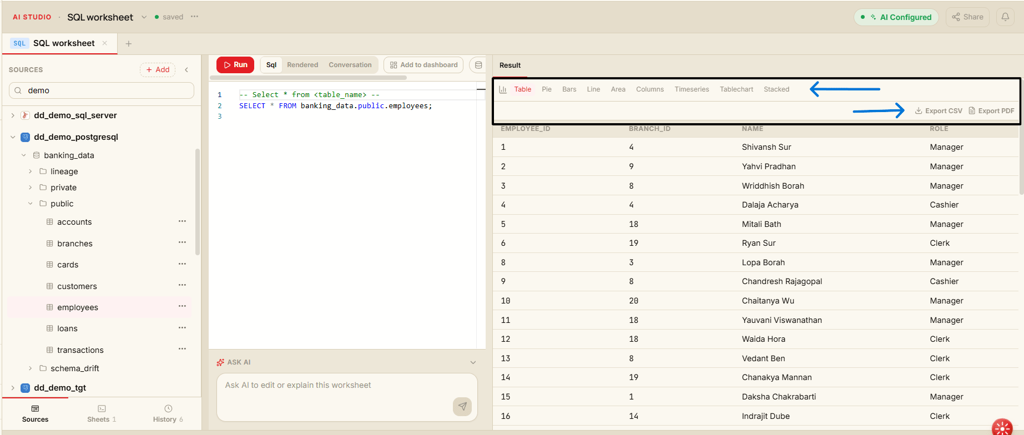
Task: Collapse the public folder
Action: click(x=31, y=204)
